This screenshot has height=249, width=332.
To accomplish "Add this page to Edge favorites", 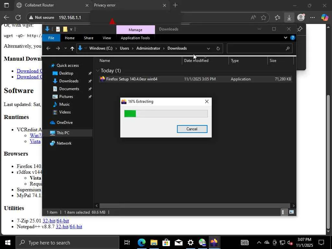I will [x=264, y=18].
